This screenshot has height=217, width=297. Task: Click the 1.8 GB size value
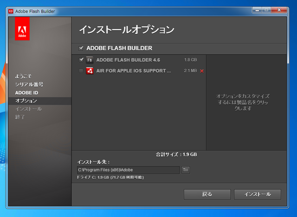point(190,60)
